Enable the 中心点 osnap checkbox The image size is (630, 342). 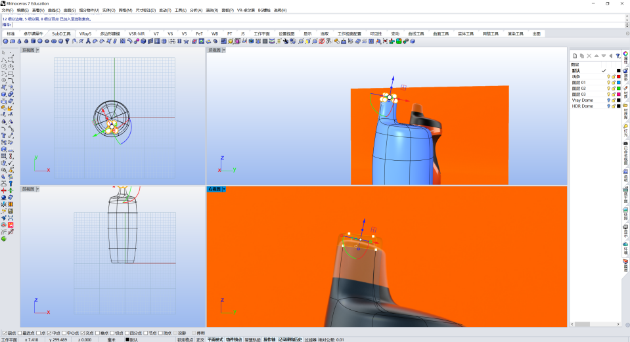(x=64, y=333)
